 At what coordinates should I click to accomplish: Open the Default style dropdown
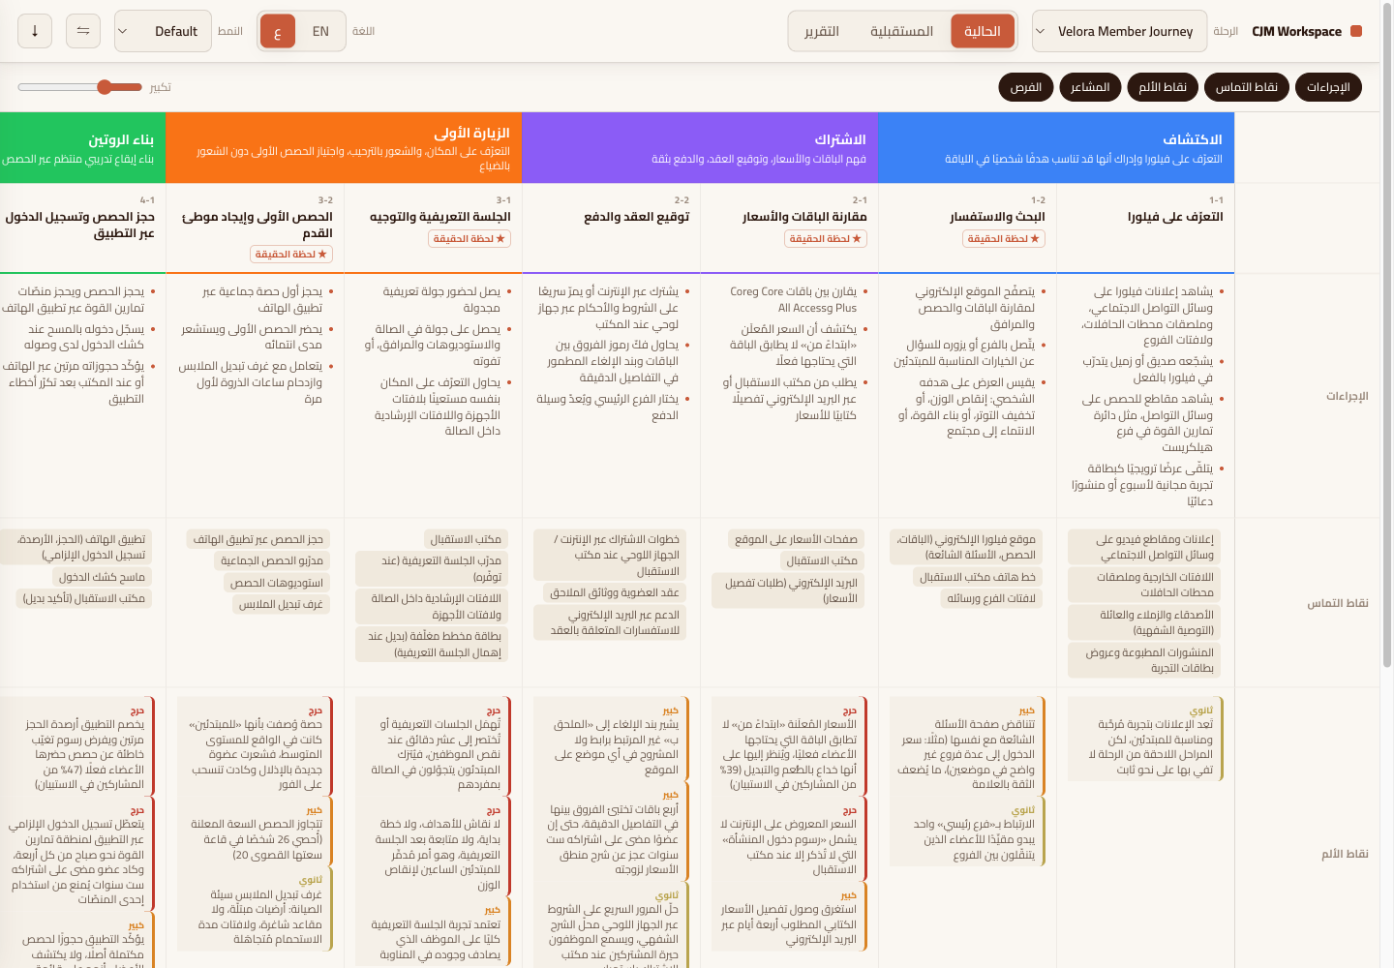[163, 31]
